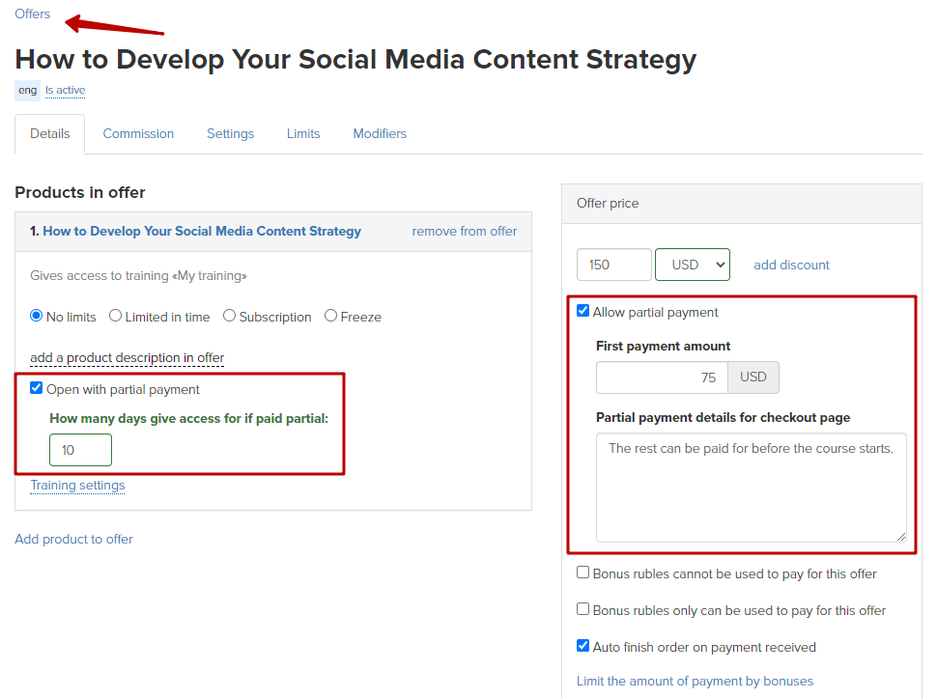The width and height of the screenshot is (937, 699).
Task: Click 'Partial payment details for checkout page' label
Action: click(724, 418)
